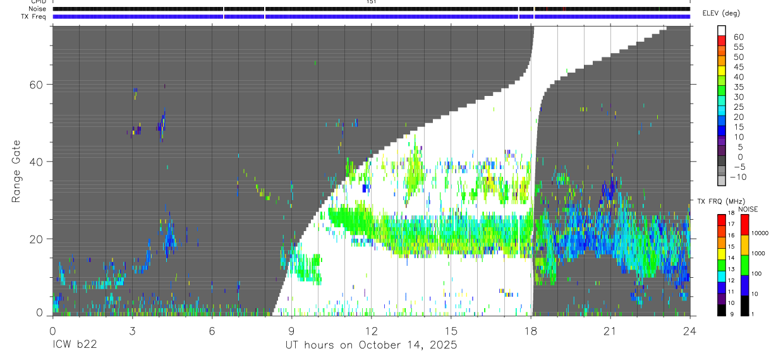Viewport: 776px width, 358px height.
Task: Click 'UT hours on October 14, 2025' label
Action: click(371, 345)
